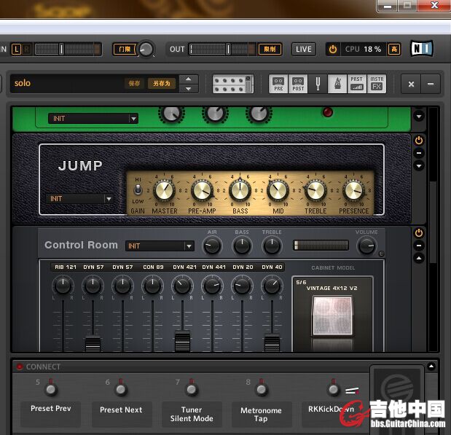
Task: Click the Tuner Silent Mode assignment
Action: 192,414
